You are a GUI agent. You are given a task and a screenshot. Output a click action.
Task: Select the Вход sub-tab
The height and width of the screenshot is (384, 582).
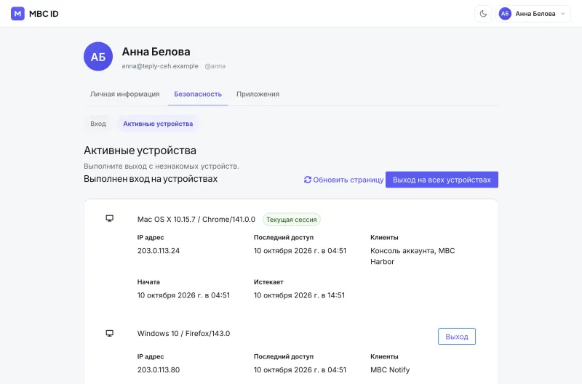pos(98,124)
